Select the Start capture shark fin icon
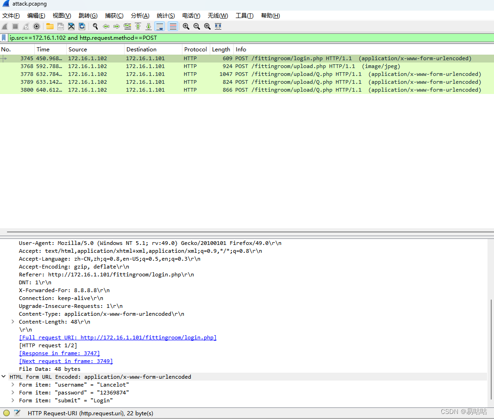The image size is (494, 419). (5, 26)
